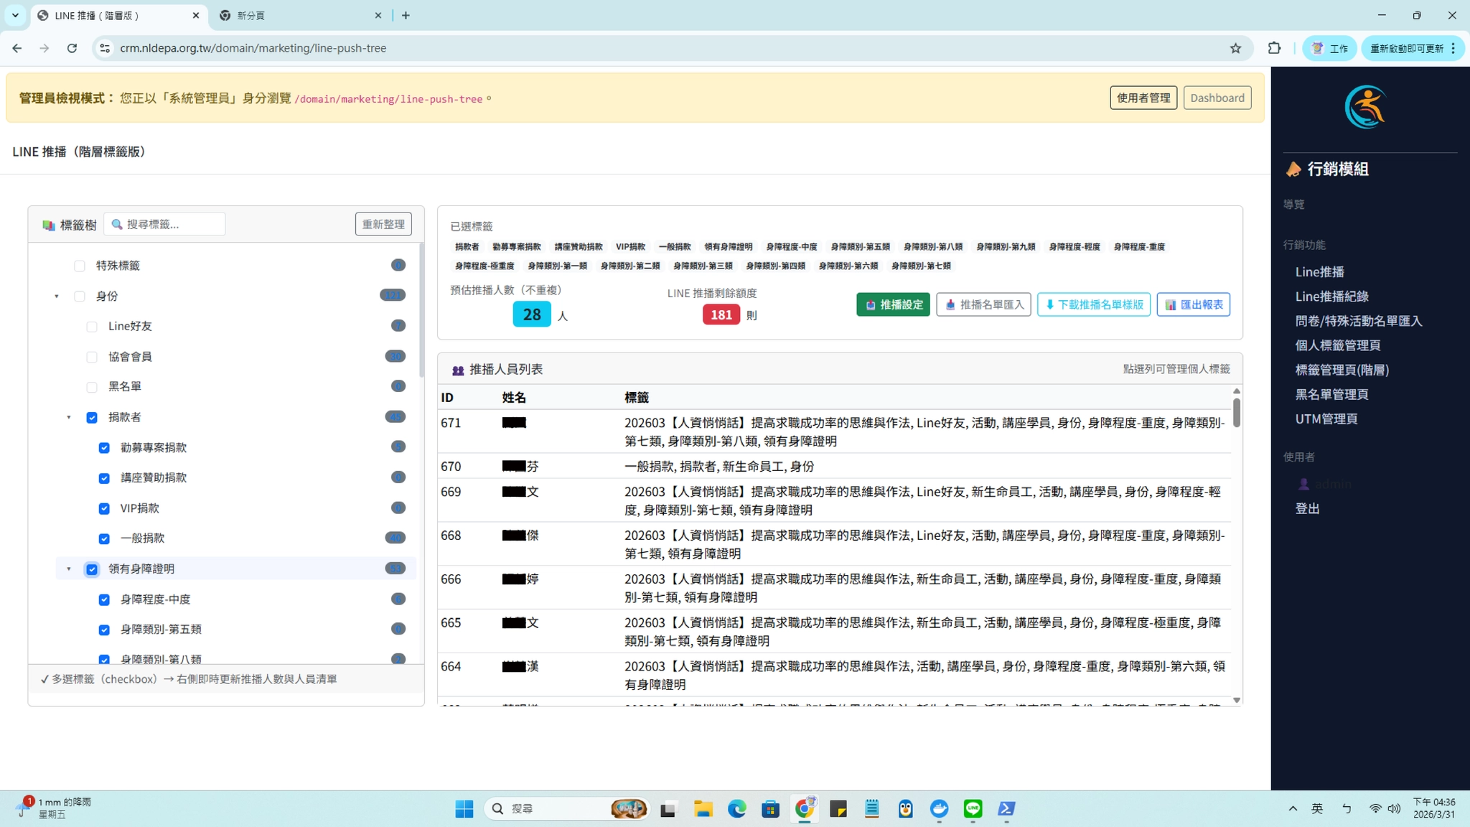Open the weather widget on the taskbar

click(x=54, y=808)
